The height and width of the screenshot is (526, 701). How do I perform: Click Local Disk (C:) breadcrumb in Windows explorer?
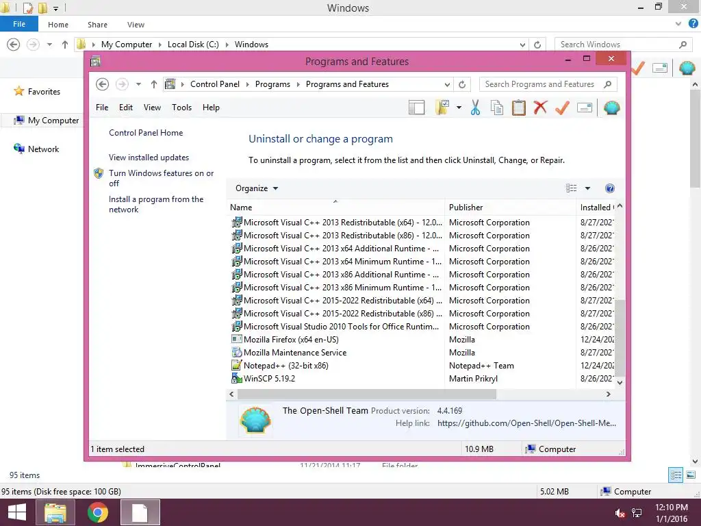click(x=193, y=45)
